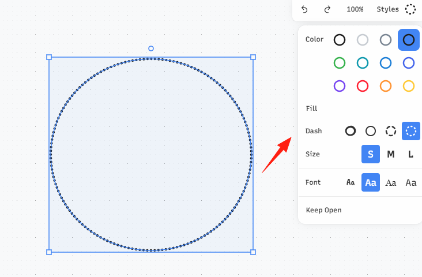Set dash style to dashed
This screenshot has height=277, width=422.
tap(391, 131)
